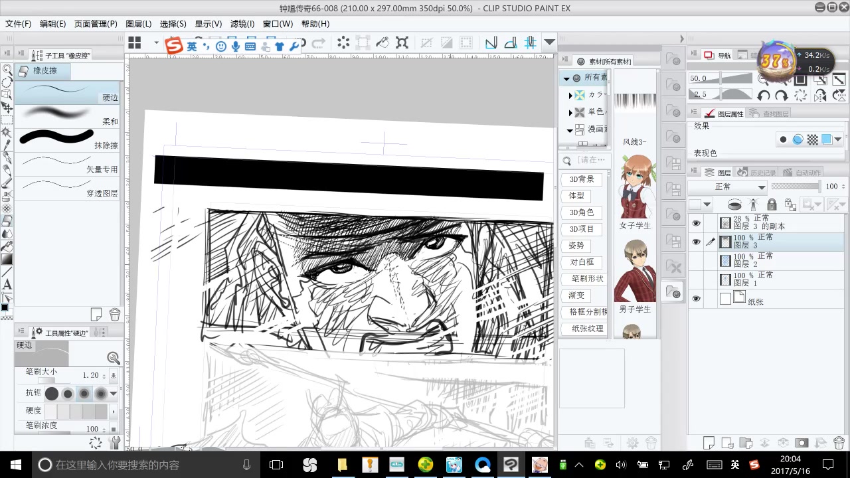Hide the 图层 3 layer

[696, 242]
